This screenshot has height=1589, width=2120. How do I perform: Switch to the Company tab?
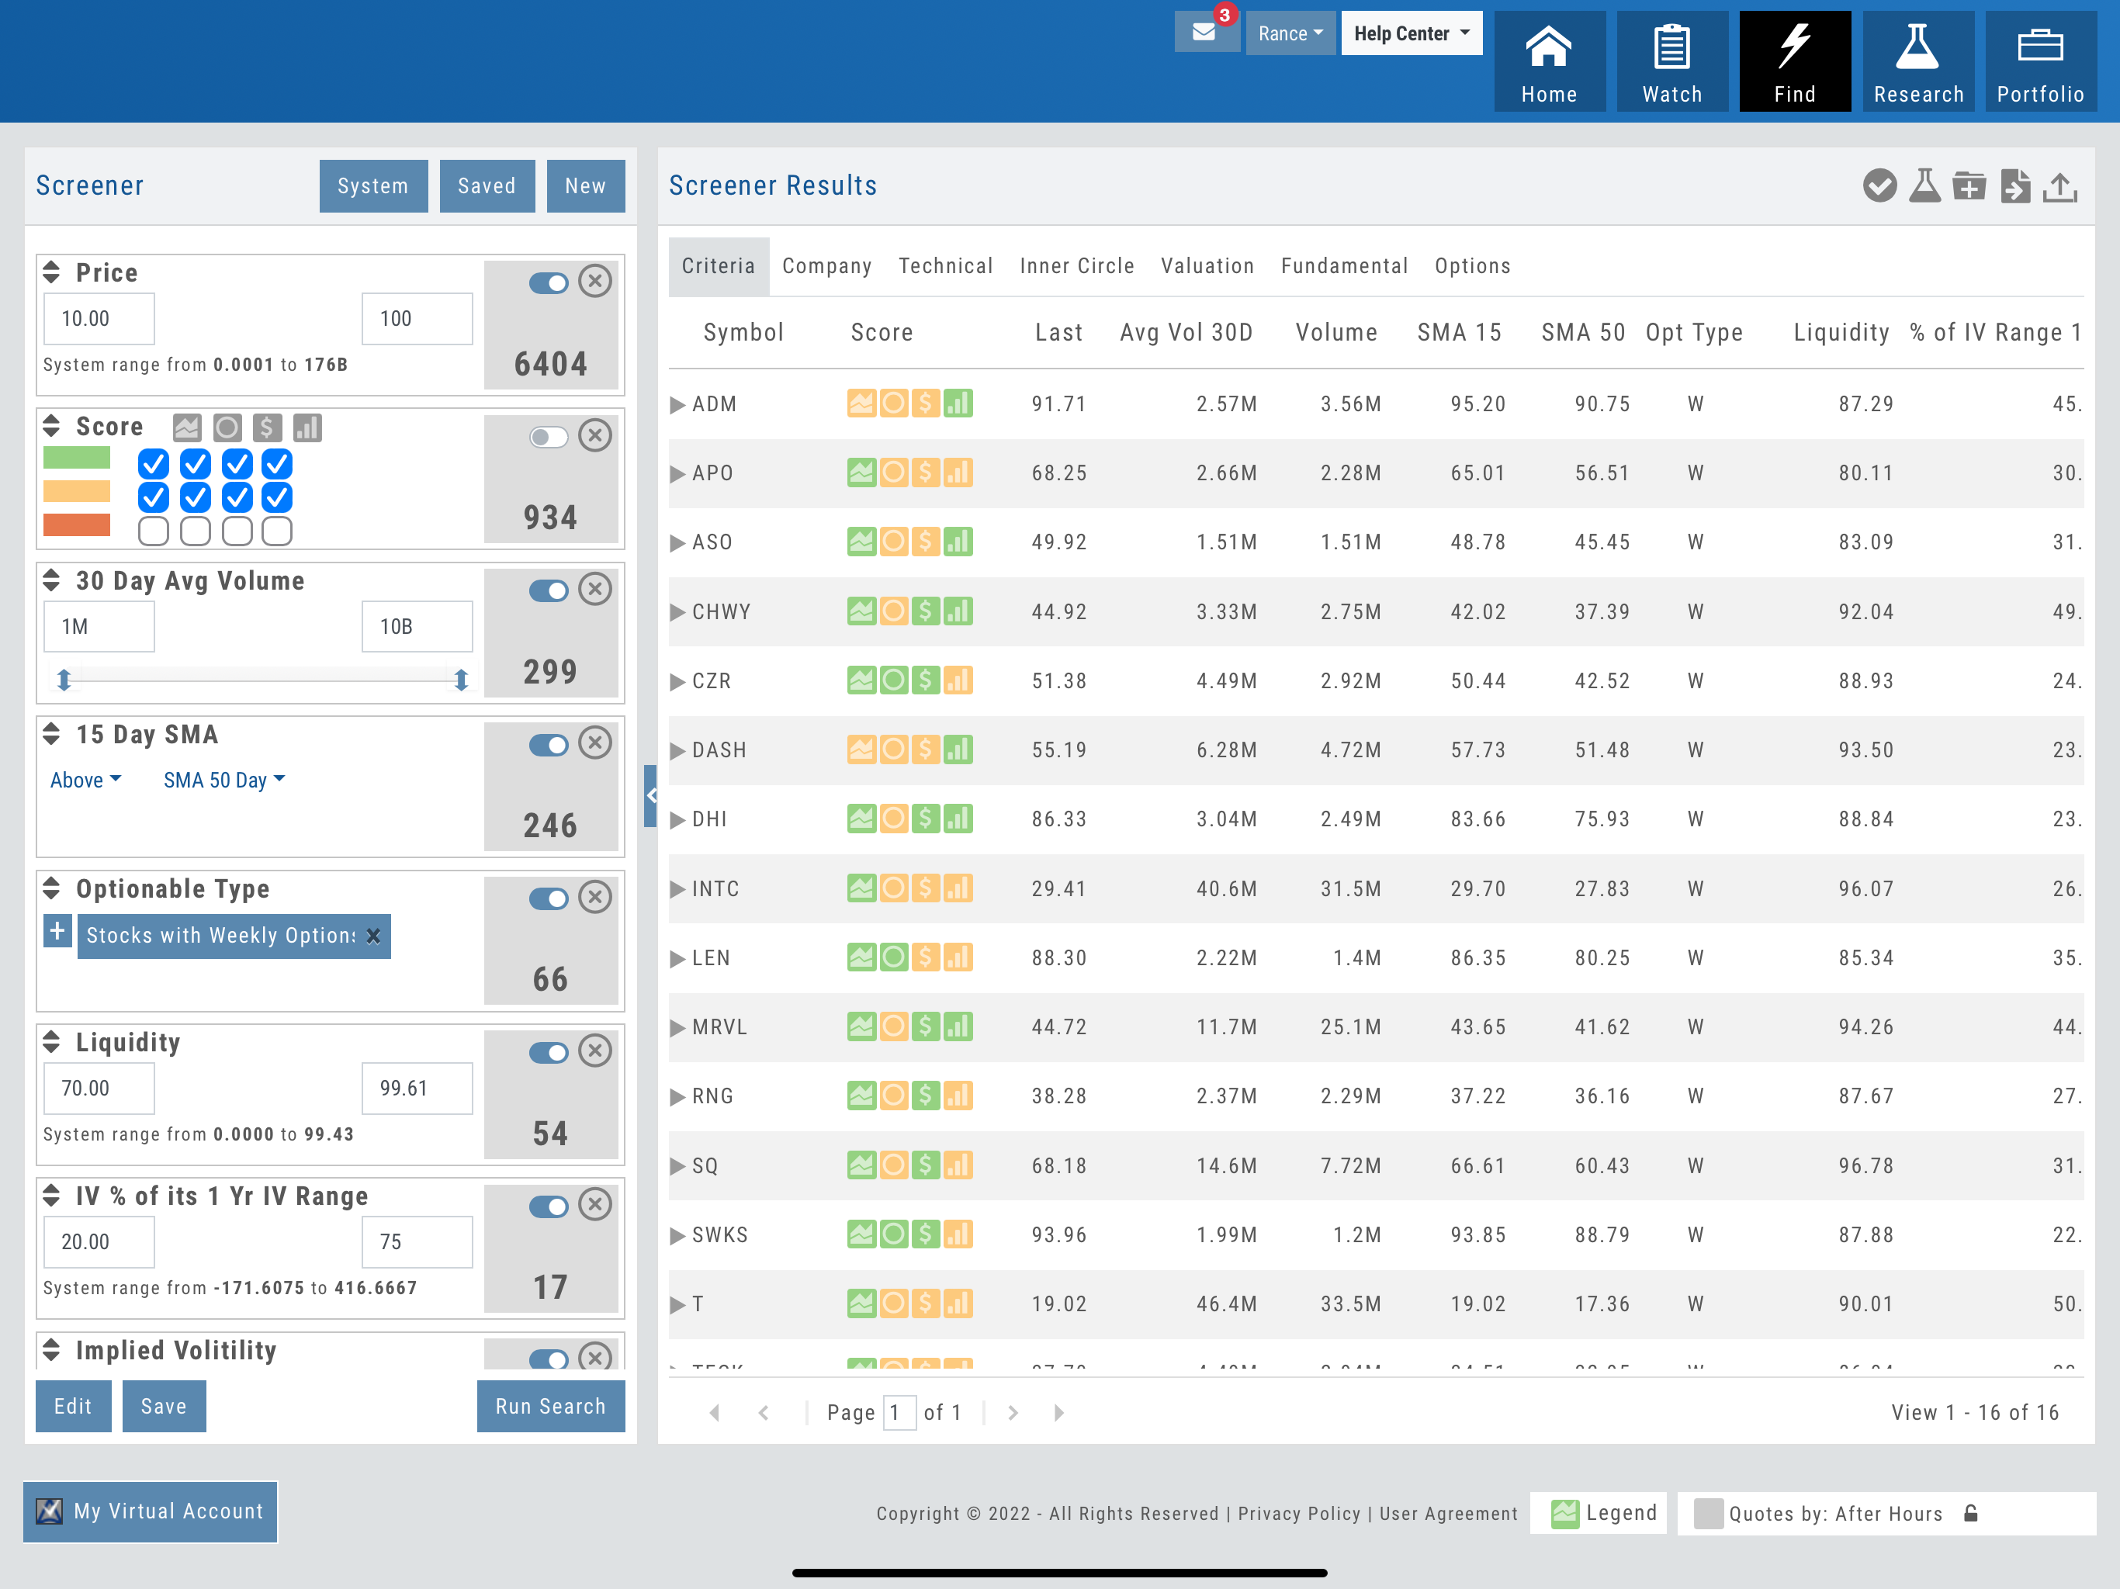pyautogui.click(x=826, y=266)
